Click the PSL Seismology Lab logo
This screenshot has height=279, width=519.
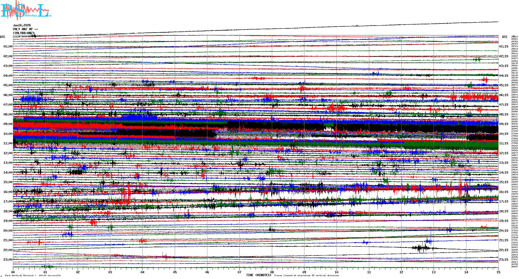pos(26,10)
